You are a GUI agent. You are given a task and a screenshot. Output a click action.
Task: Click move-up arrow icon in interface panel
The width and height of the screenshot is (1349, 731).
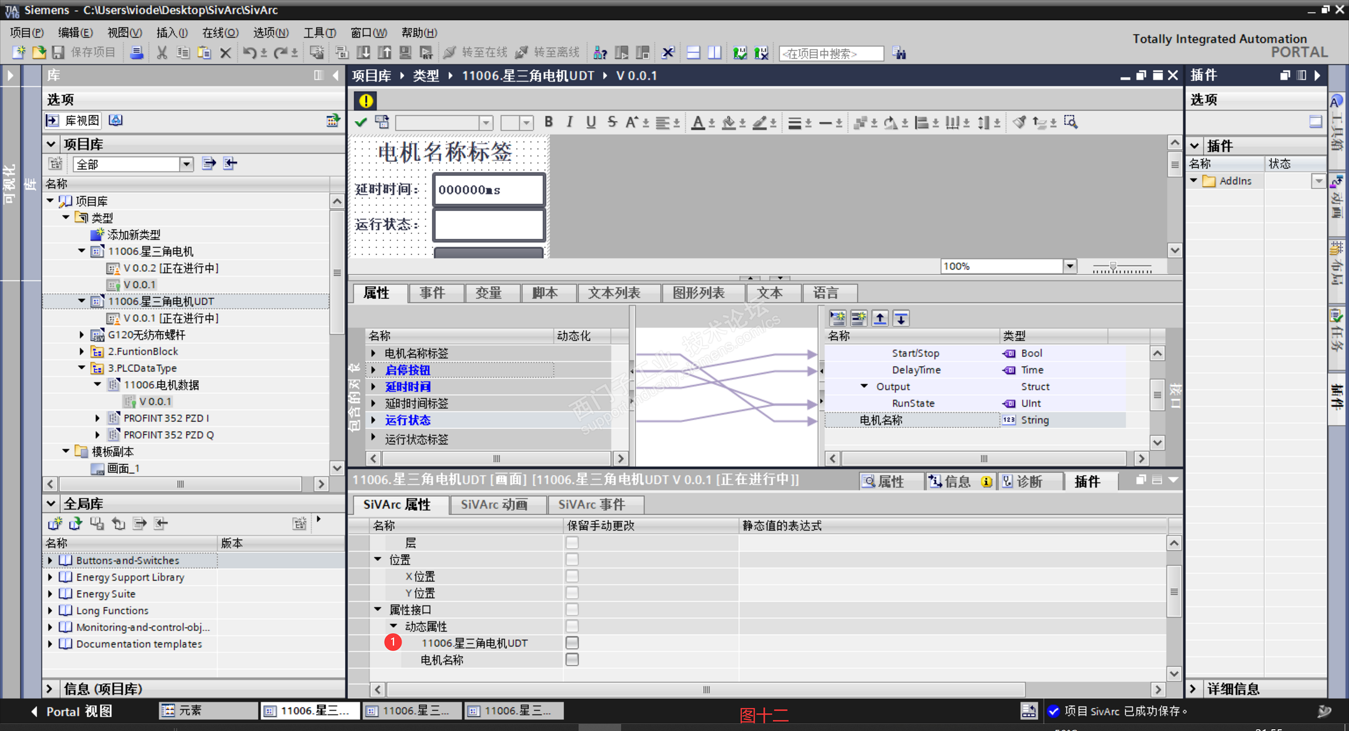[x=879, y=318]
